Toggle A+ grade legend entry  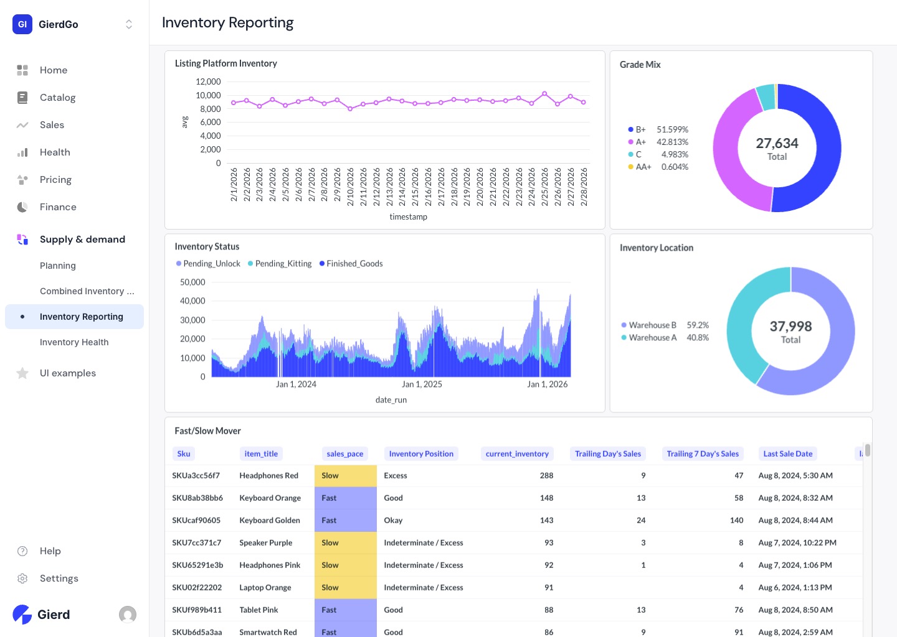[658, 142]
